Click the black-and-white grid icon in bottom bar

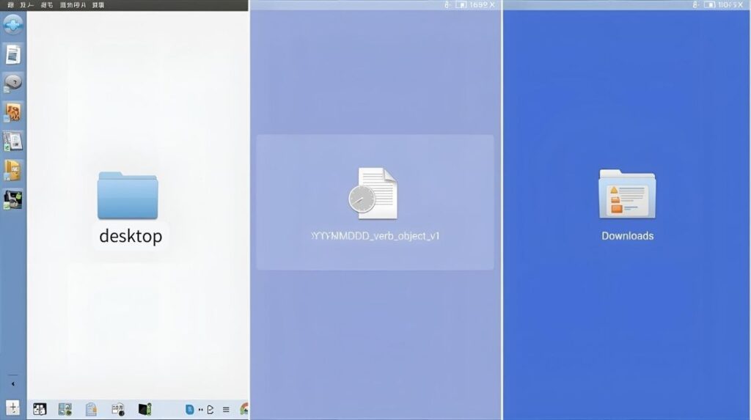pos(40,409)
